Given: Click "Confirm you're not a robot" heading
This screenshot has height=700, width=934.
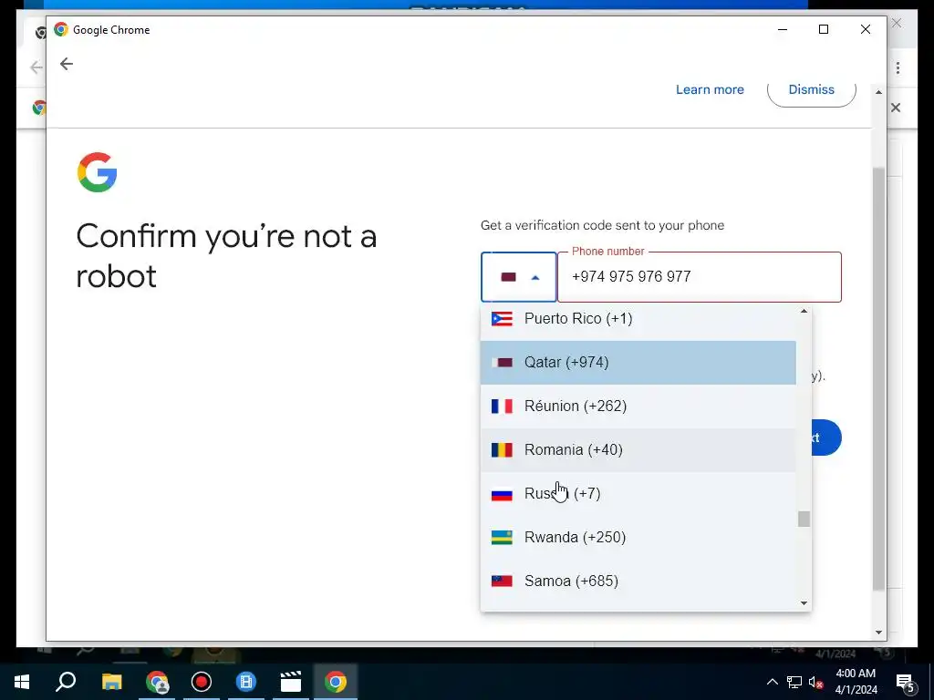Looking at the screenshot, I should [226, 256].
